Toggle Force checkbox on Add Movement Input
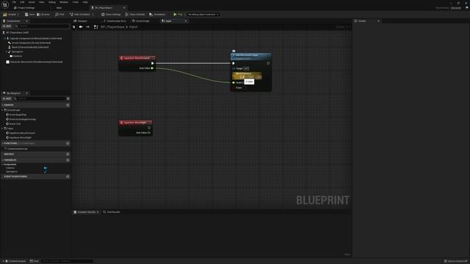 (x=245, y=88)
